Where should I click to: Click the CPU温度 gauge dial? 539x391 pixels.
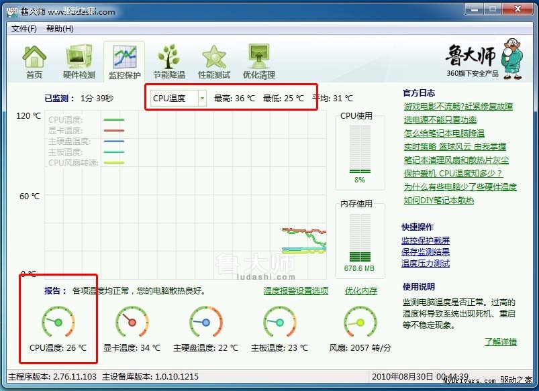[x=58, y=322]
